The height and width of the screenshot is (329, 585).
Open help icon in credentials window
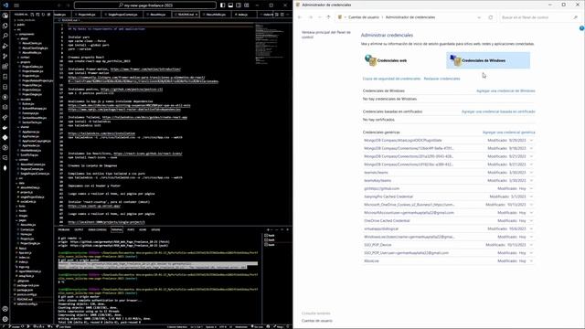coord(581,28)
